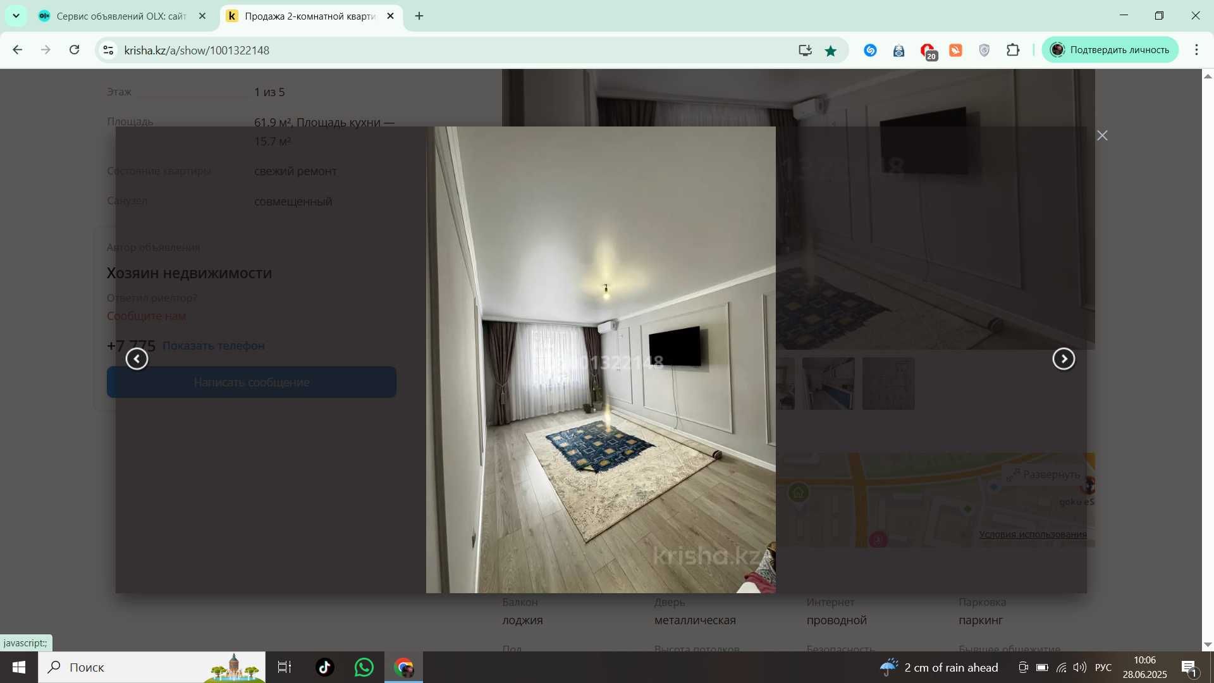View site information icon in address bar
Viewport: 1214px width, 683px height.
pos(108,50)
